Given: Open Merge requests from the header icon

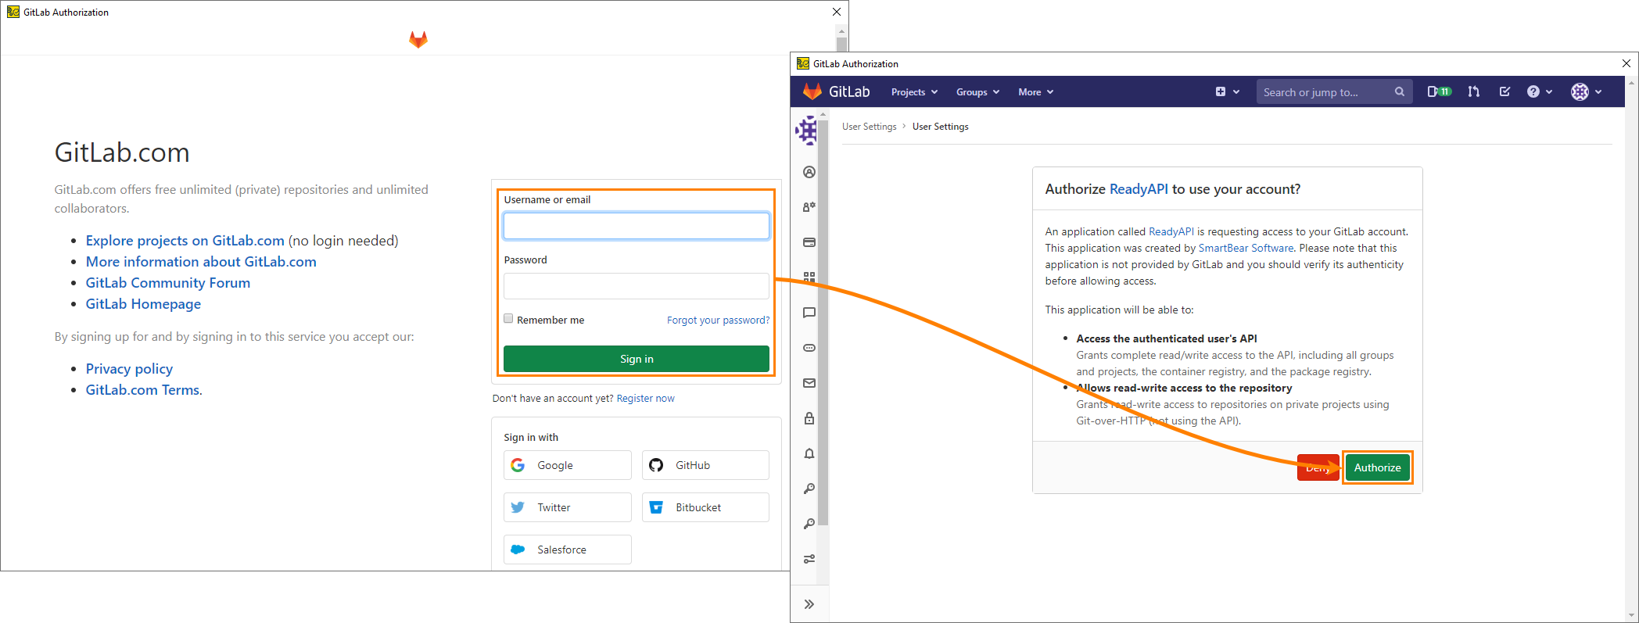Looking at the screenshot, I should [1474, 91].
